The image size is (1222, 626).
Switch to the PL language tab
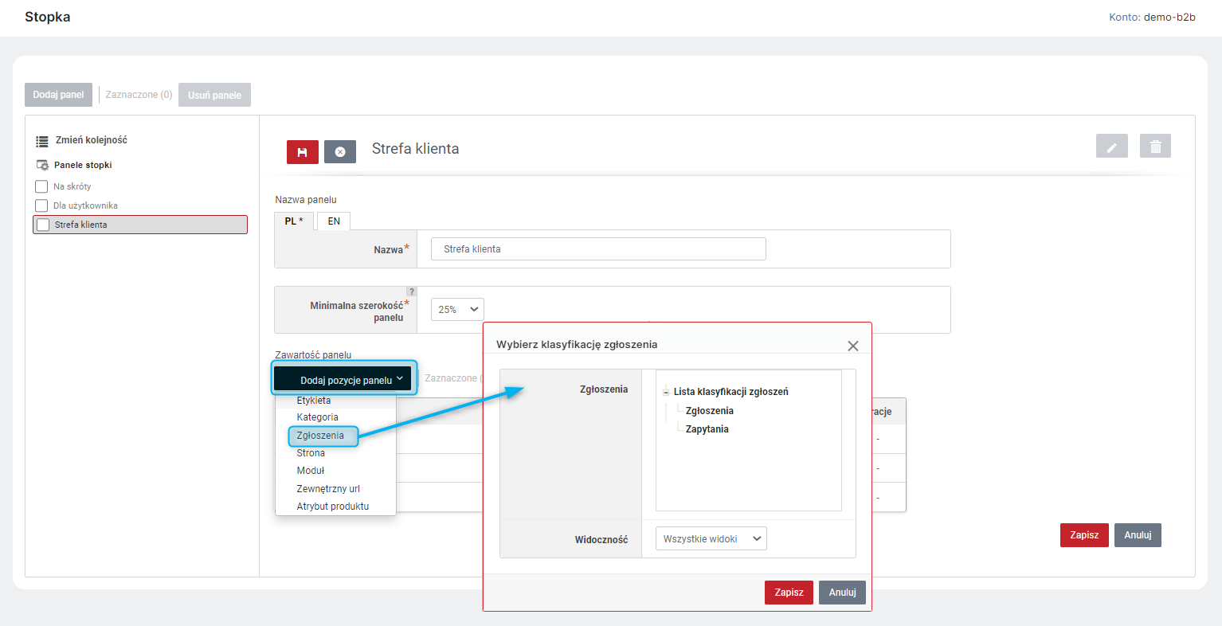[x=294, y=221]
